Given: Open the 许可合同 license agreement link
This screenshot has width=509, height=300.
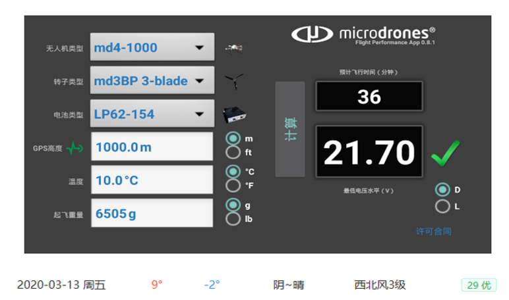Looking at the screenshot, I should [433, 232].
